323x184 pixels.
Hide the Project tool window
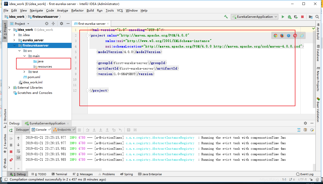pyautogui.click(x=68, y=24)
